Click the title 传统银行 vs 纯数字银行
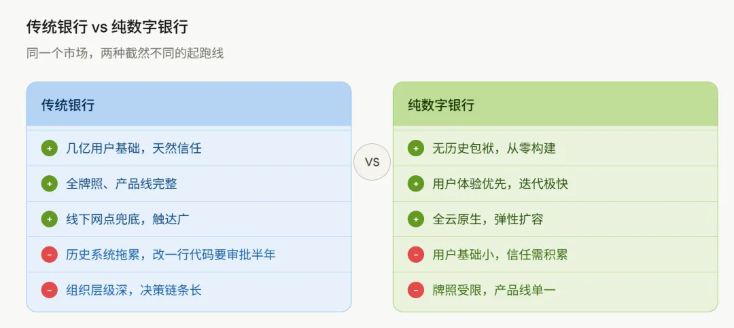Image resolution: width=734 pixels, height=328 pixels. pyautogui.click(x=107, y=27)
